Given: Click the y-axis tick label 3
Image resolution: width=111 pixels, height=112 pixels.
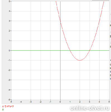Looking at the screenshot, I should pyautogui.click(x=9, y=21).
